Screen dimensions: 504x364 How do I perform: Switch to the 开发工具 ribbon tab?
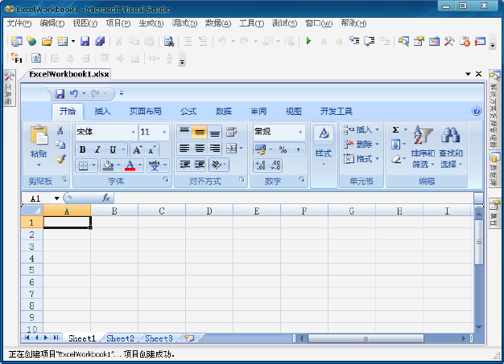(x=337, y=111)
